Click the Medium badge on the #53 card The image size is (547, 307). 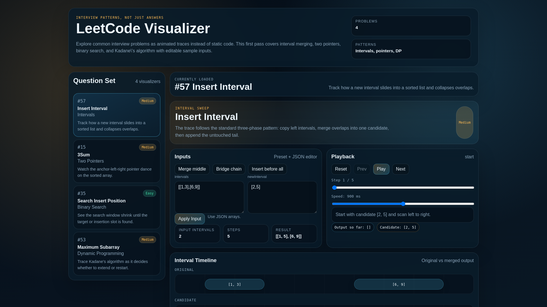(x=148, y=240)
